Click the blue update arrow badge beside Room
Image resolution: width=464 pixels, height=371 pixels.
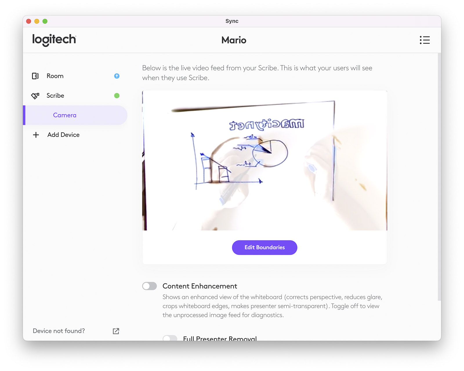click(x=117, y=76)
